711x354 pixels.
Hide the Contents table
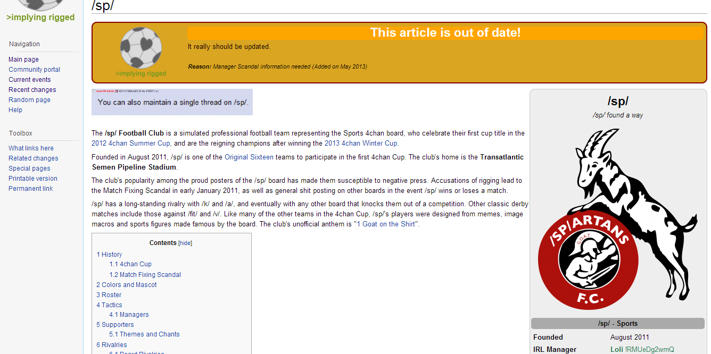[x=185, y=243]
